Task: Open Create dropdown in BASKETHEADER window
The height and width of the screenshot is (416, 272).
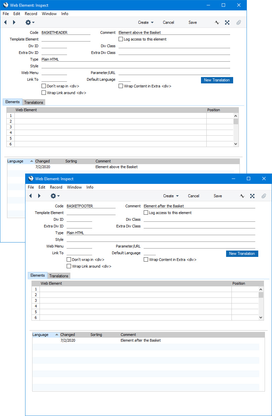Action: (x=146, y=22)
